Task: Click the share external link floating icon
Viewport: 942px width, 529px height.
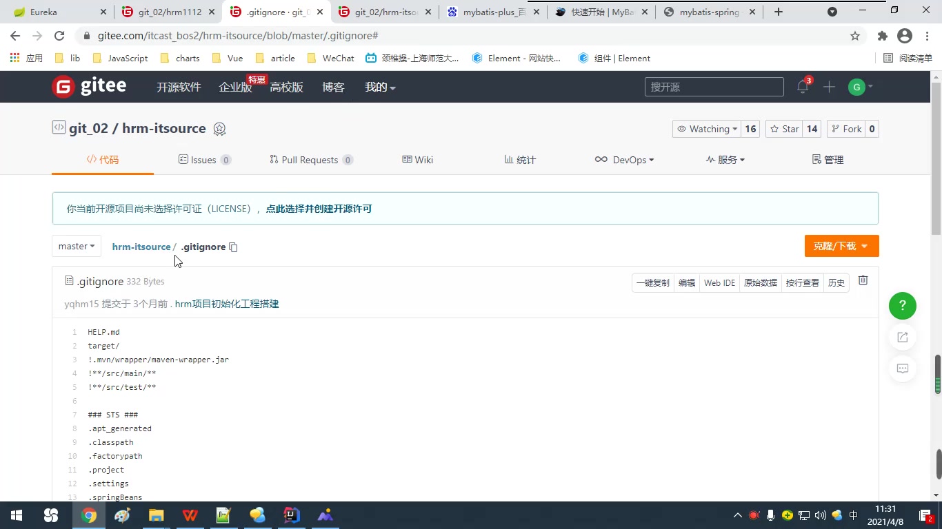Action: (902, 338)
